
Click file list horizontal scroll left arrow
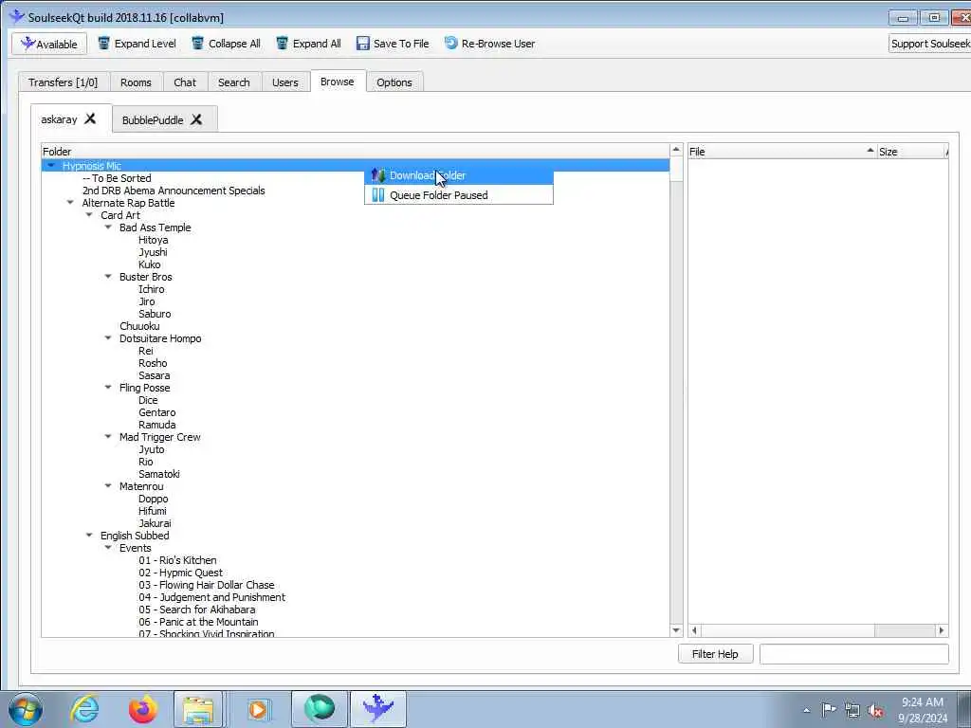(x=694, y=630)
